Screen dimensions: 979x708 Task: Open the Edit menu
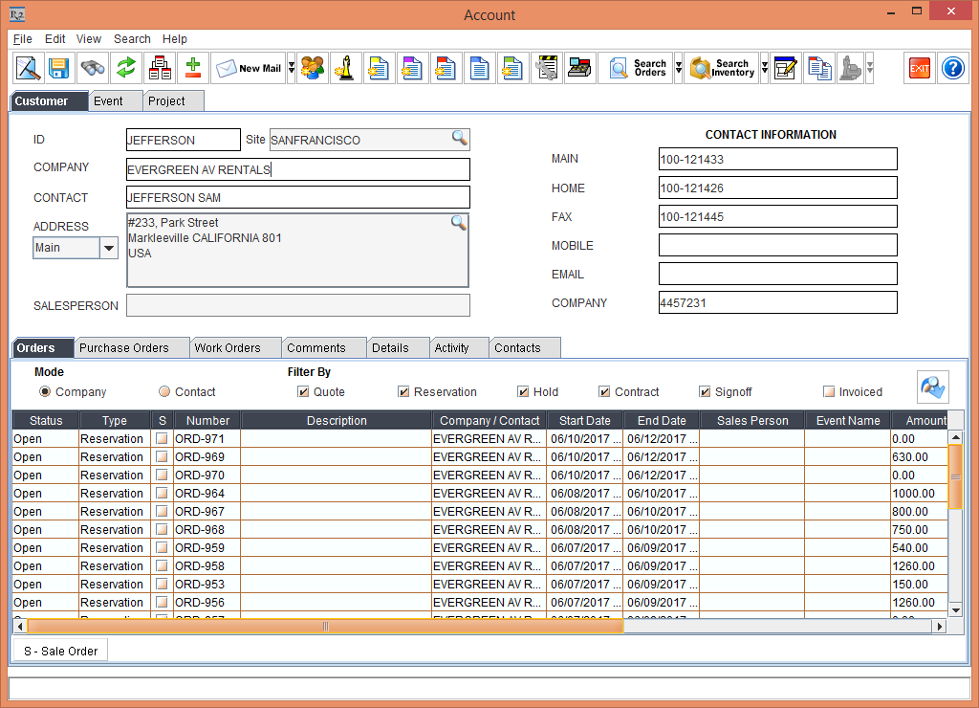55,39
